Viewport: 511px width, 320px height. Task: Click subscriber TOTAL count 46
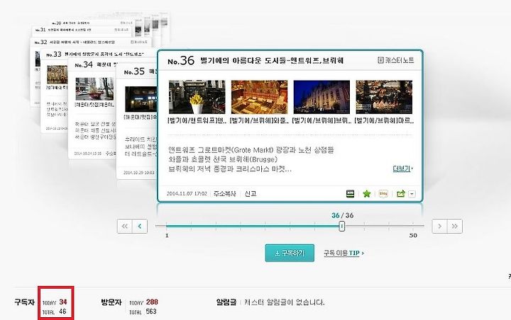tap(62, 312)
